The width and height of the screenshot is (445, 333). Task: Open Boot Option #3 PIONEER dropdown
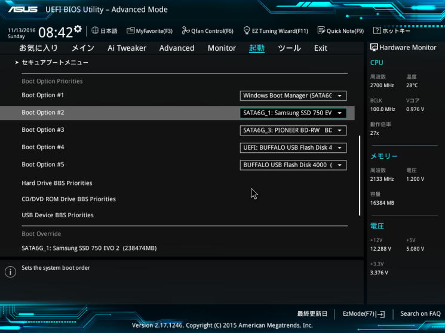click(x=293, y=130)
